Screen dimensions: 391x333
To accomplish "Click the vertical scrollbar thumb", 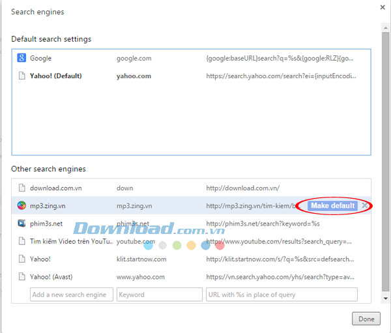I will point(386,162).
